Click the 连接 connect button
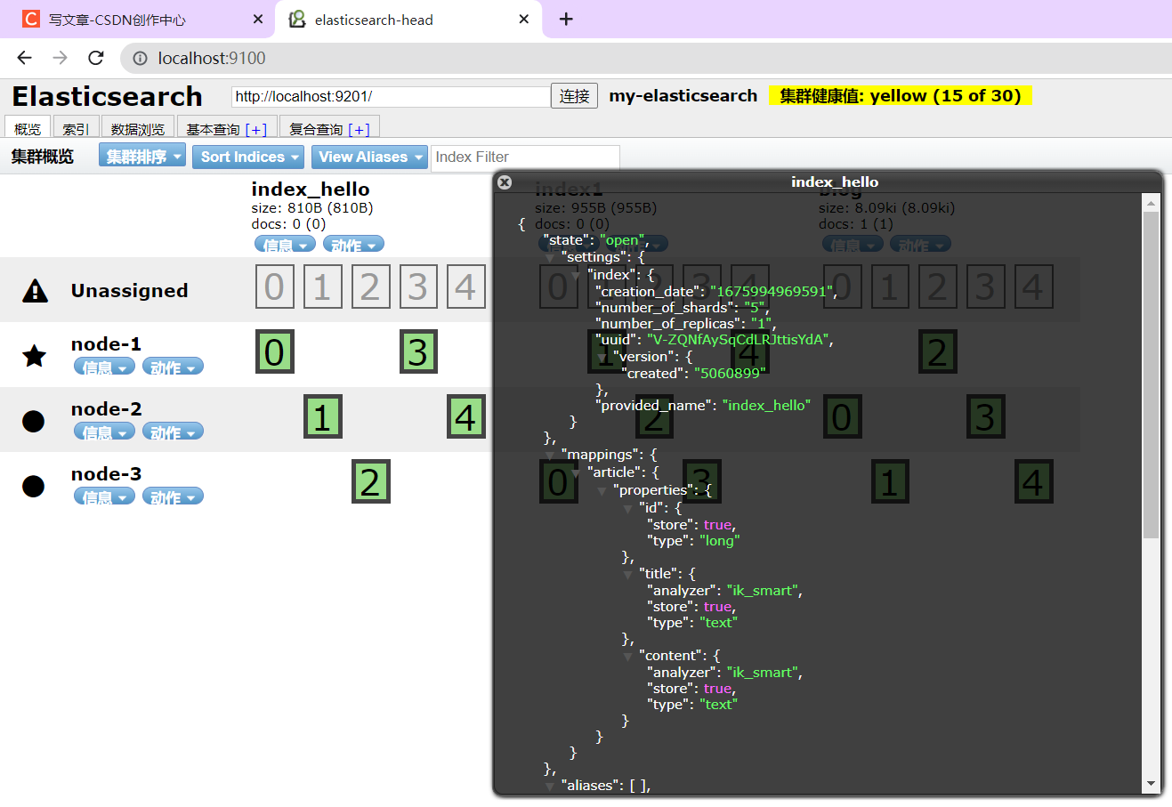The width and height of the screenshot is (1172, 807). tap(575, 96)
